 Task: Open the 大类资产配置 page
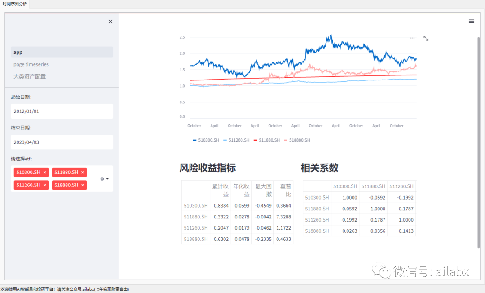click(x=30, y=76)
